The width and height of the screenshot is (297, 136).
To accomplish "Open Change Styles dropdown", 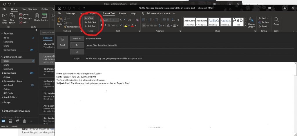I will point(251,22).
